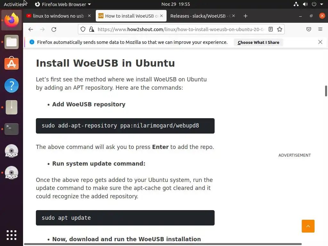Launch Ubuntu Software from the dock
328x246 pixels.
pos(12,63)
